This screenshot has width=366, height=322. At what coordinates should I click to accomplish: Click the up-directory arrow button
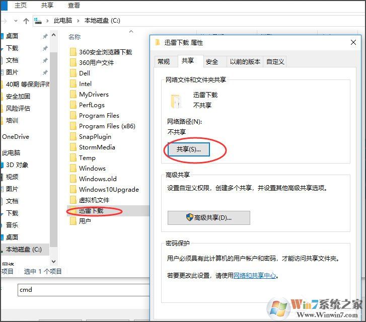26,21
